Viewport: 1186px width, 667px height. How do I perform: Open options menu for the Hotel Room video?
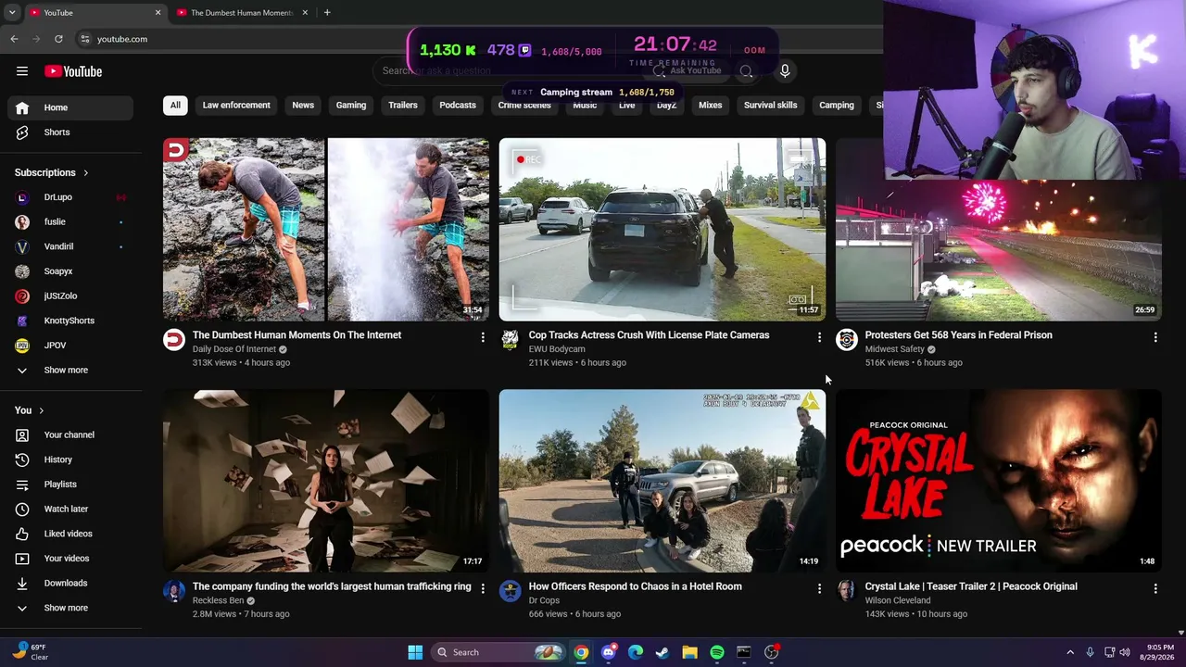pos(819,589)
